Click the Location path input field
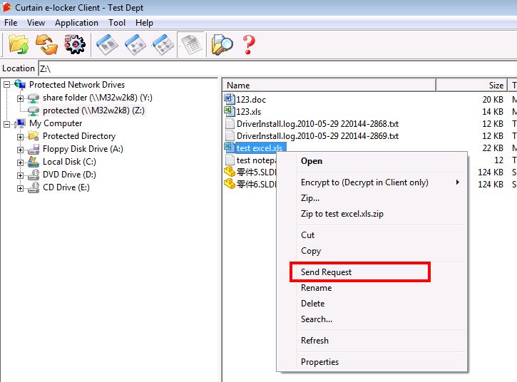The height and width of the screenshot is (382, 517). 277,68
